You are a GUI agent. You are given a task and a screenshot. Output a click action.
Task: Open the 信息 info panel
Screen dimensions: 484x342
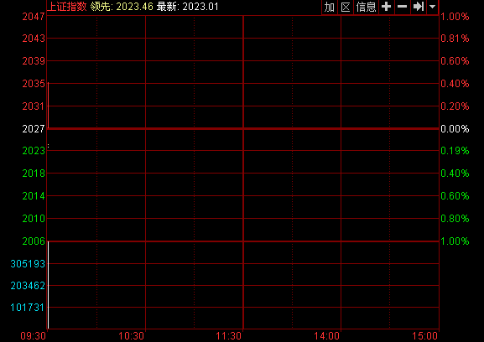click(x=366, y=7)
